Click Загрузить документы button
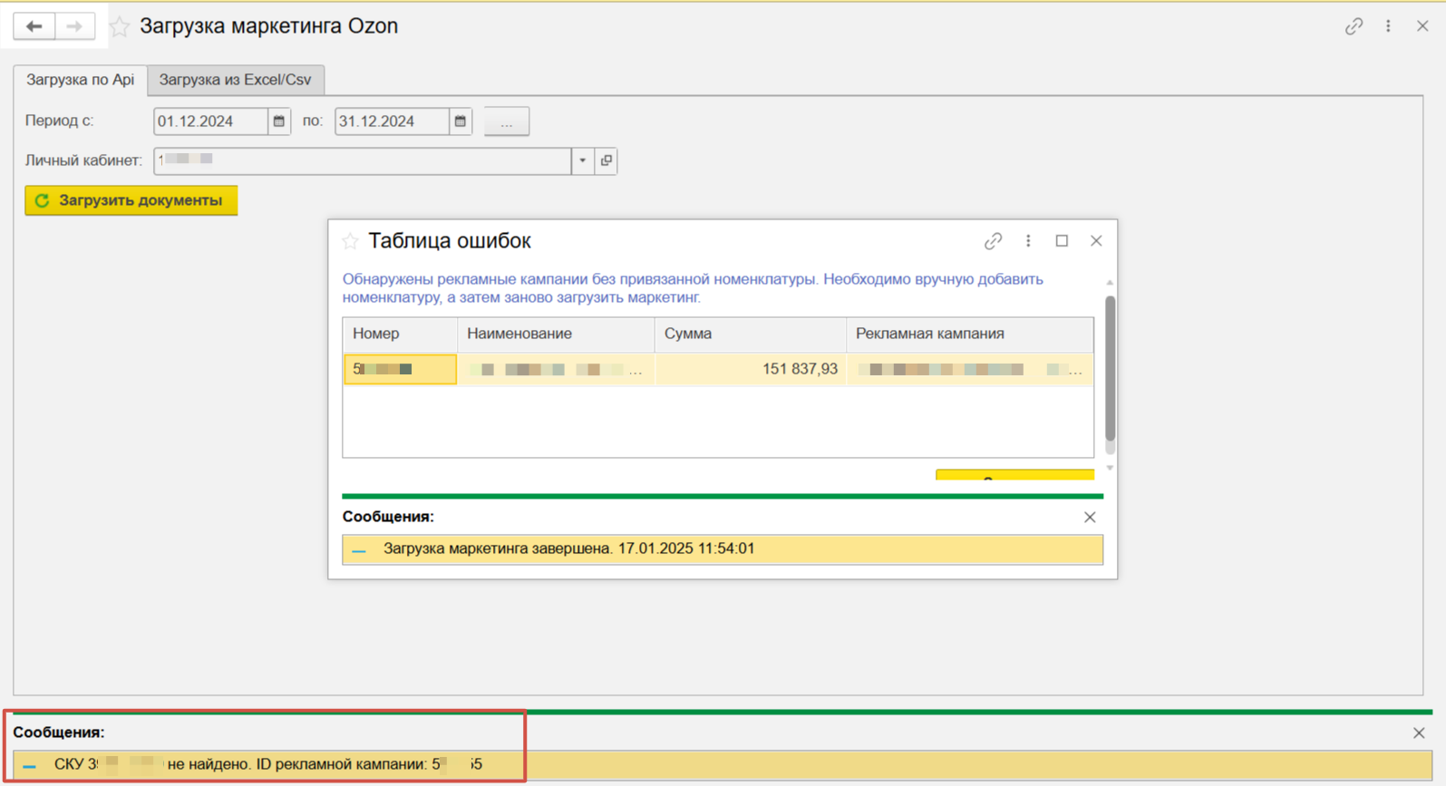This screenshot has height=786, width=1446. [131, 200]
